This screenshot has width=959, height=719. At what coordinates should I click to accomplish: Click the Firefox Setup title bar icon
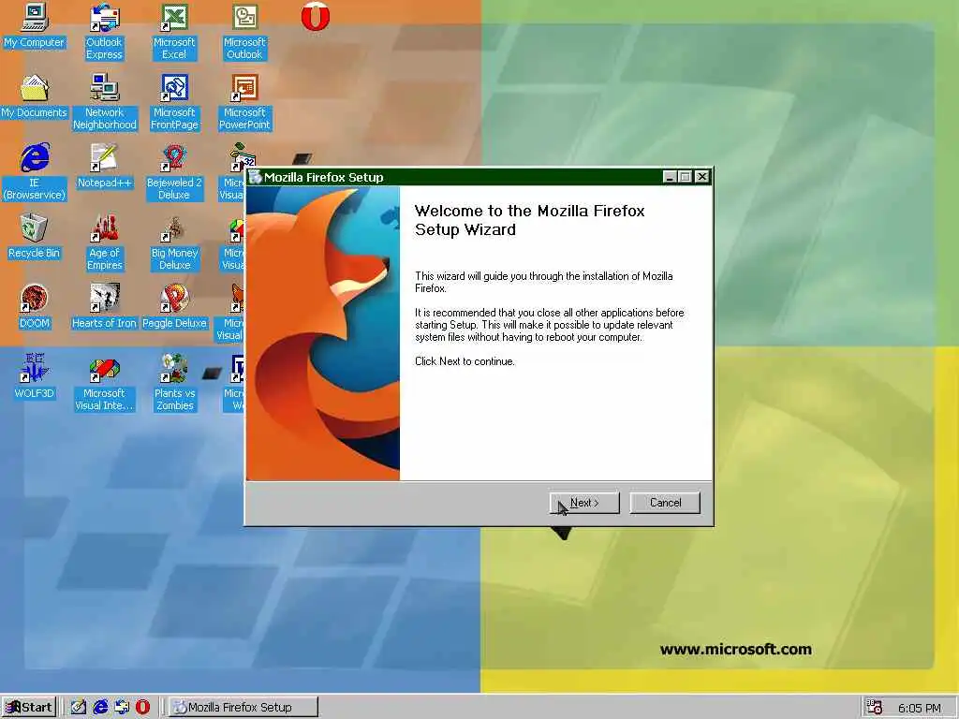pyautogui.click(x=255, y=177)
